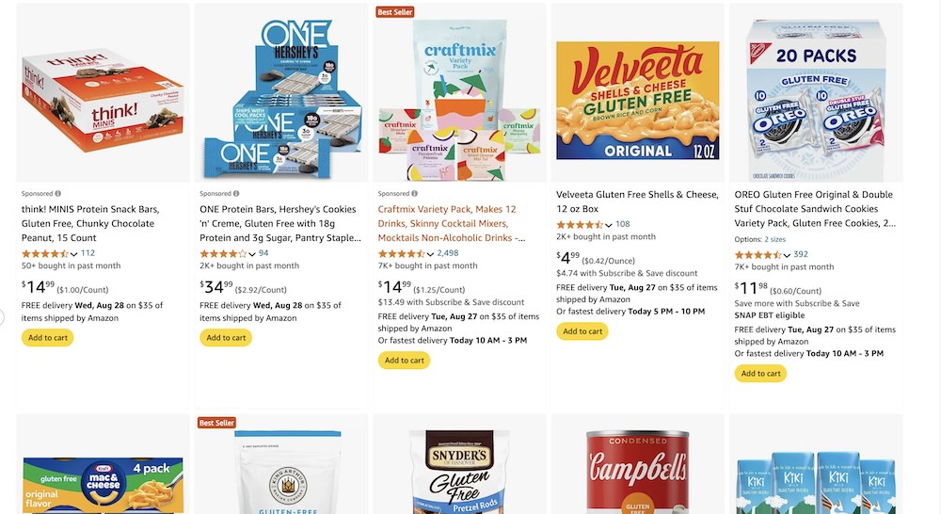Click the Sponsored info icon under ONE Protein Bars
This screenshot has height=514, width=941.
[236, 193]
